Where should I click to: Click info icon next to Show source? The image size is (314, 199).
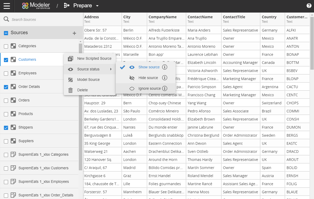(x=164, y=67)
